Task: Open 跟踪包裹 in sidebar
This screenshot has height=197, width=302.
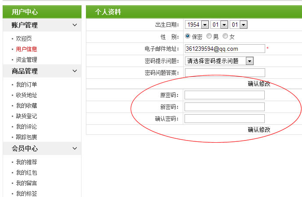Action: pos(27,137)
